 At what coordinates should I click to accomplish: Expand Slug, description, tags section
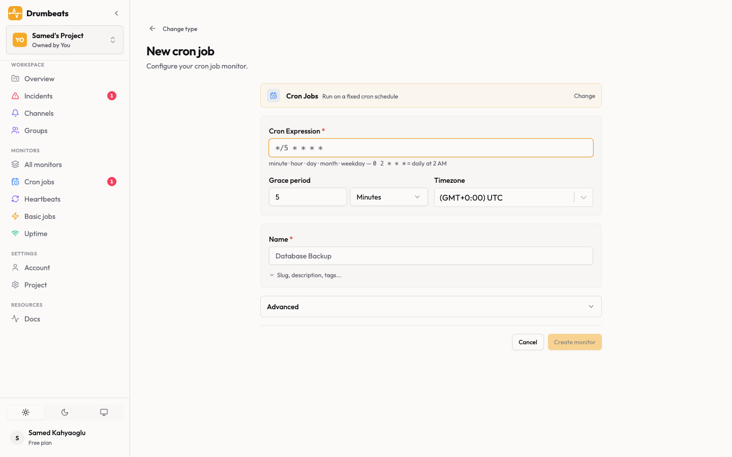306,275
